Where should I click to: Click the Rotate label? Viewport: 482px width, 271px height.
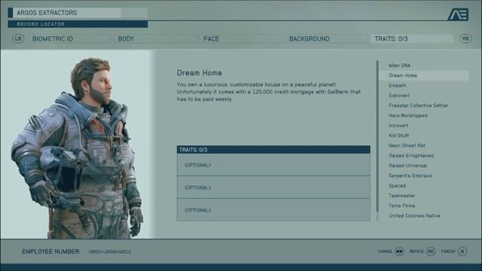tap(416, 251)
